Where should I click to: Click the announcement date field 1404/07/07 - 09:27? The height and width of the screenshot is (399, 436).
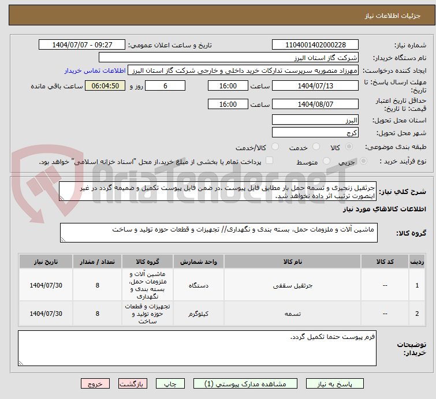click(82, 45)
